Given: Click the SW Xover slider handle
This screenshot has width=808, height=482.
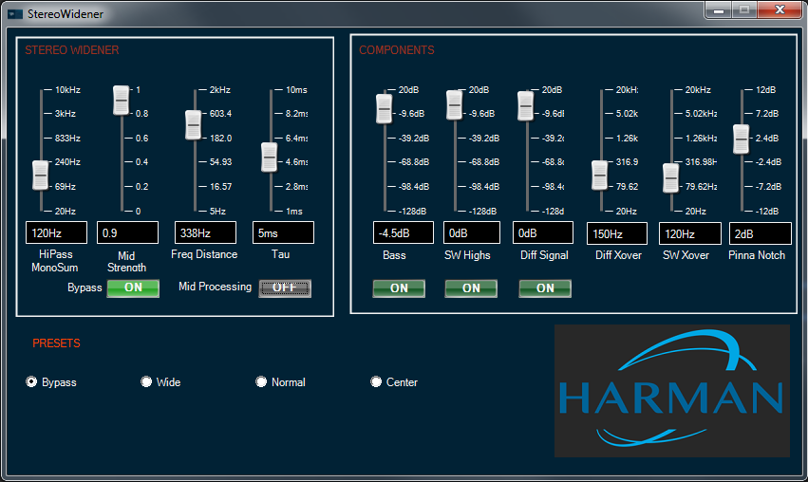Looking at the screenshot, I should [x=670, y=178].
